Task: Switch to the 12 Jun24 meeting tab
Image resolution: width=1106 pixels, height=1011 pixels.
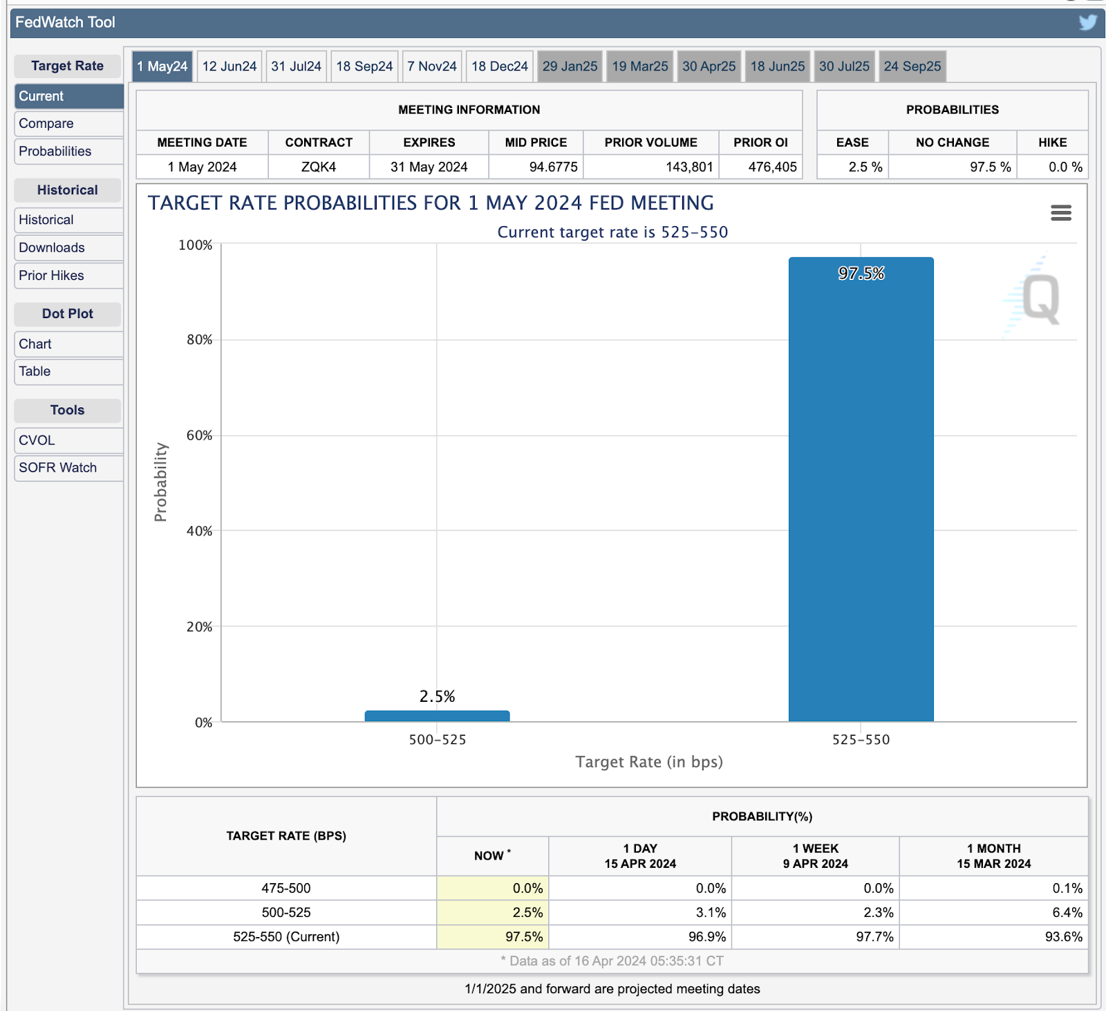Action: click(229, 66)
